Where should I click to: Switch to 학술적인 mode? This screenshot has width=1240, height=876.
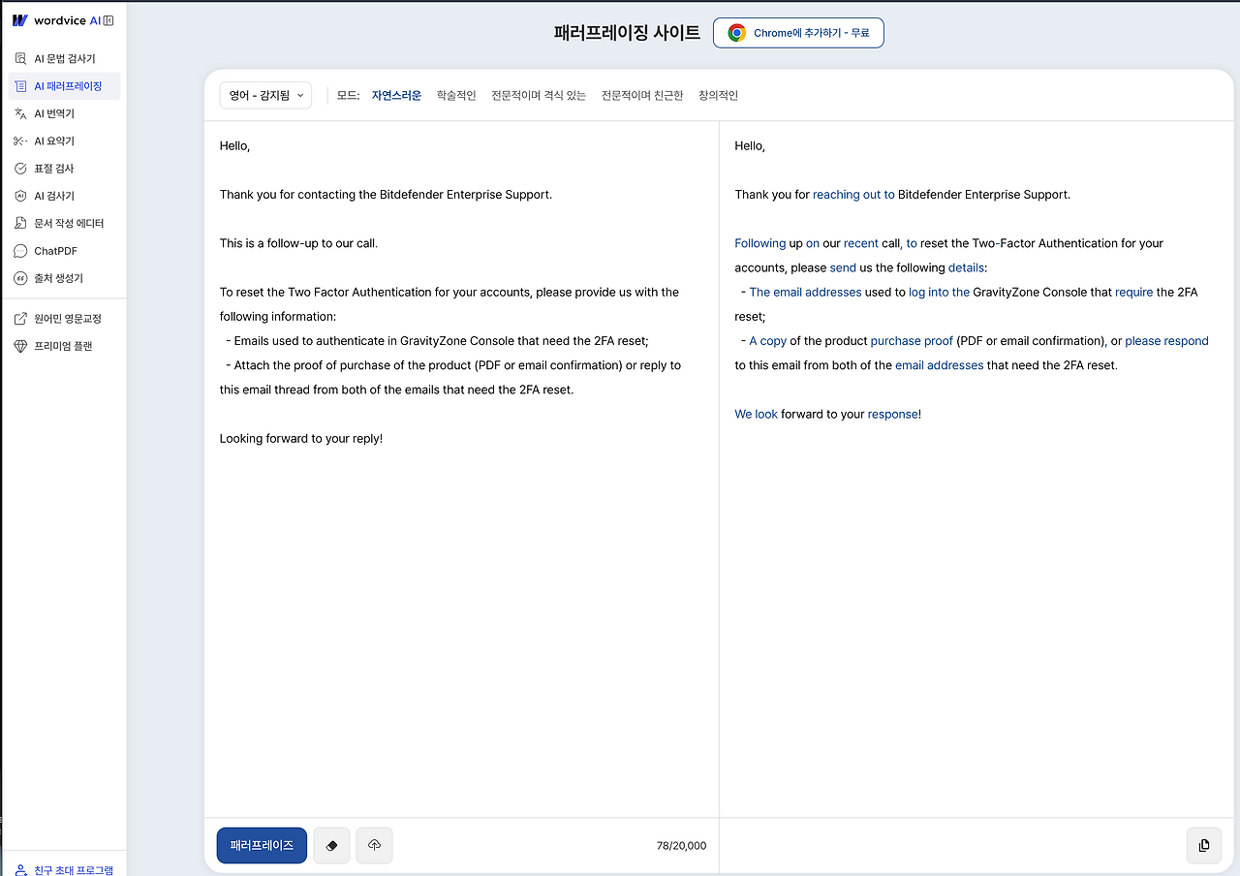456,95
